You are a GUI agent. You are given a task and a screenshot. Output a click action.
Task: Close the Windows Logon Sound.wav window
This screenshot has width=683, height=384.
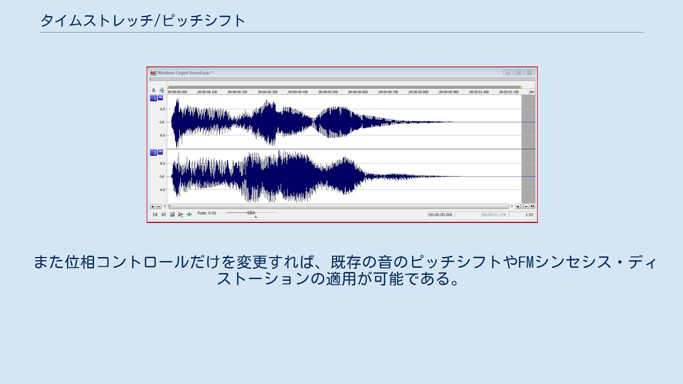pos(529,73)
